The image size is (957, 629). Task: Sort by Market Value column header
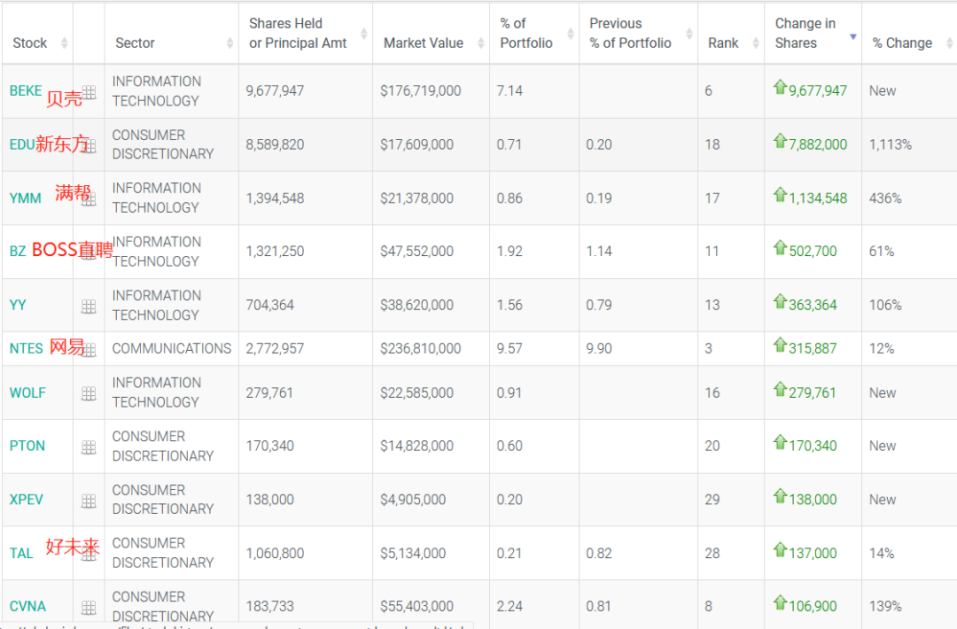click(423, 43)
